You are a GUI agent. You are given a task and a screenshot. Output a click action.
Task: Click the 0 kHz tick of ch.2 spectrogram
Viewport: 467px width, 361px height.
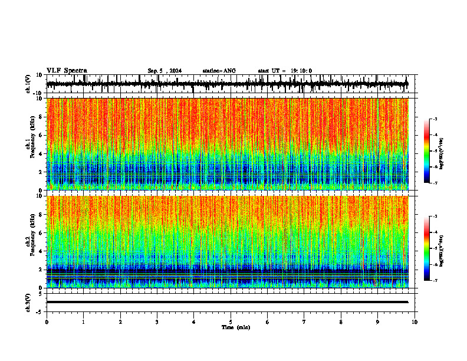pos(41,288)
